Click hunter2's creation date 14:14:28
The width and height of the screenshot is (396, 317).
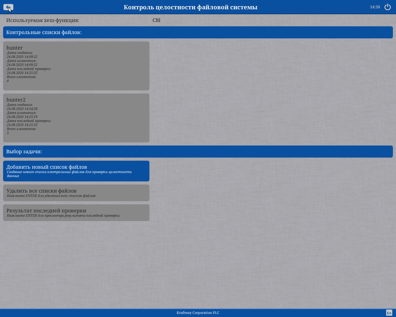[x=22, y=109]
